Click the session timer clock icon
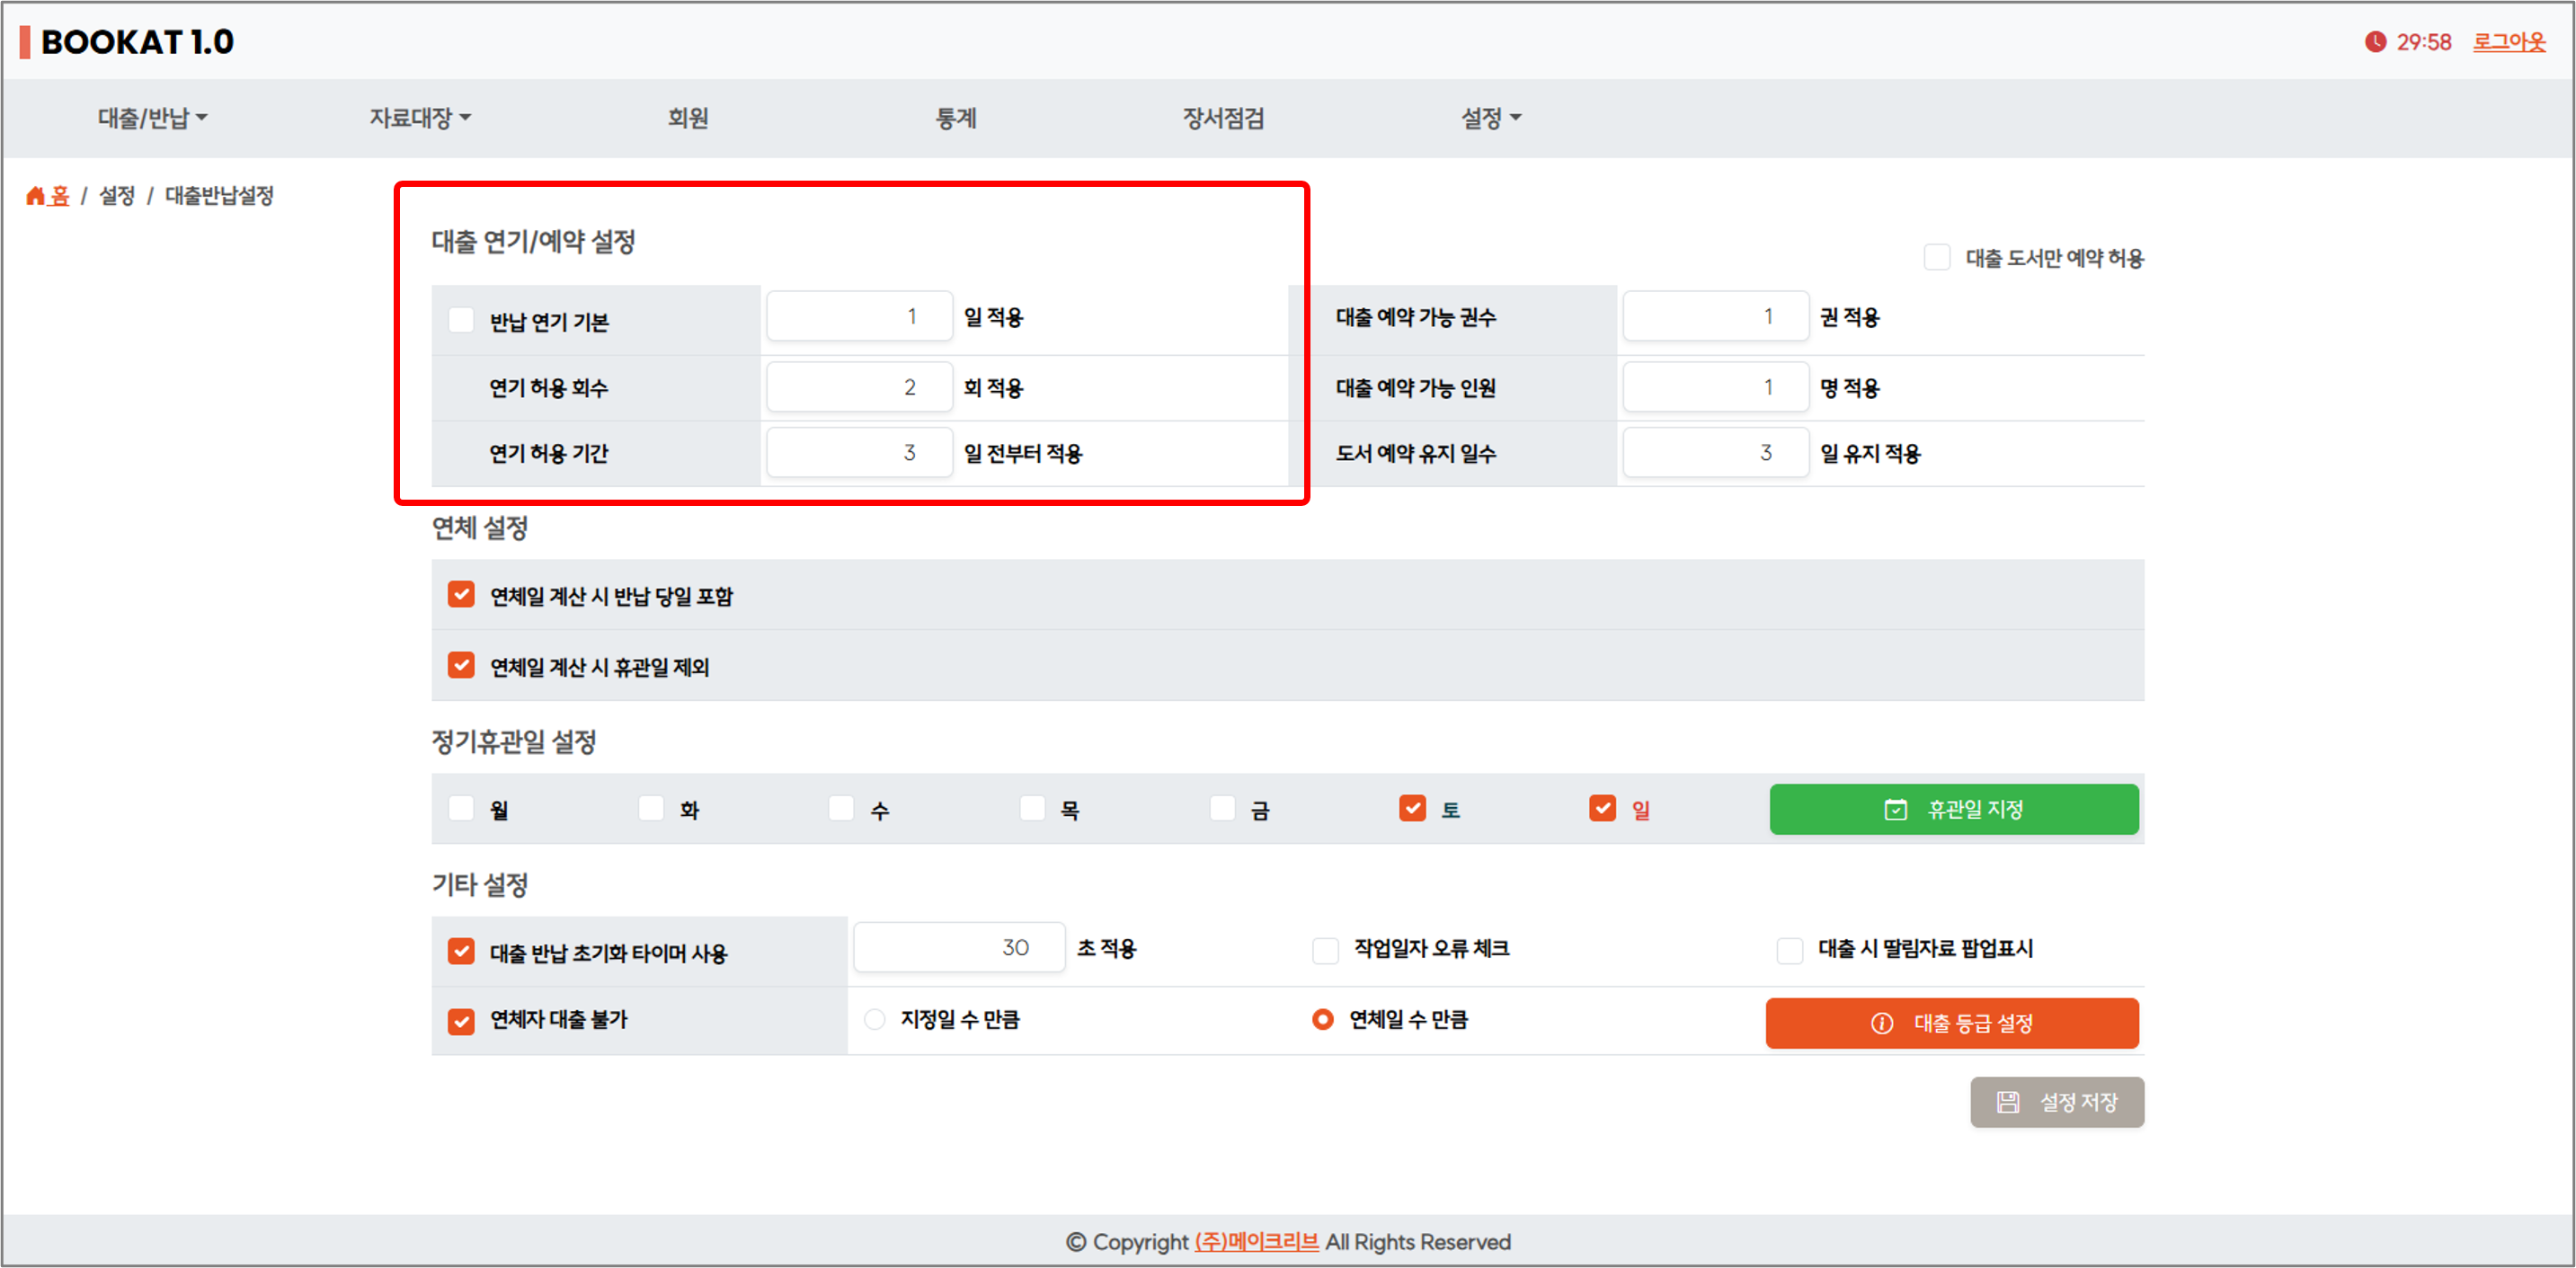 coord(2375,42)
